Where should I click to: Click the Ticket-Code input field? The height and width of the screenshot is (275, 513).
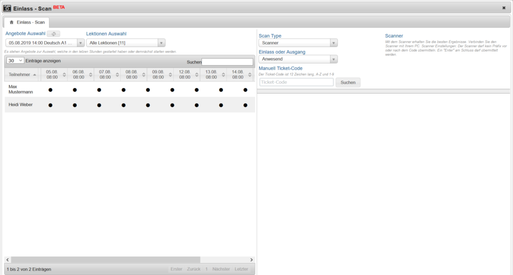296,82
